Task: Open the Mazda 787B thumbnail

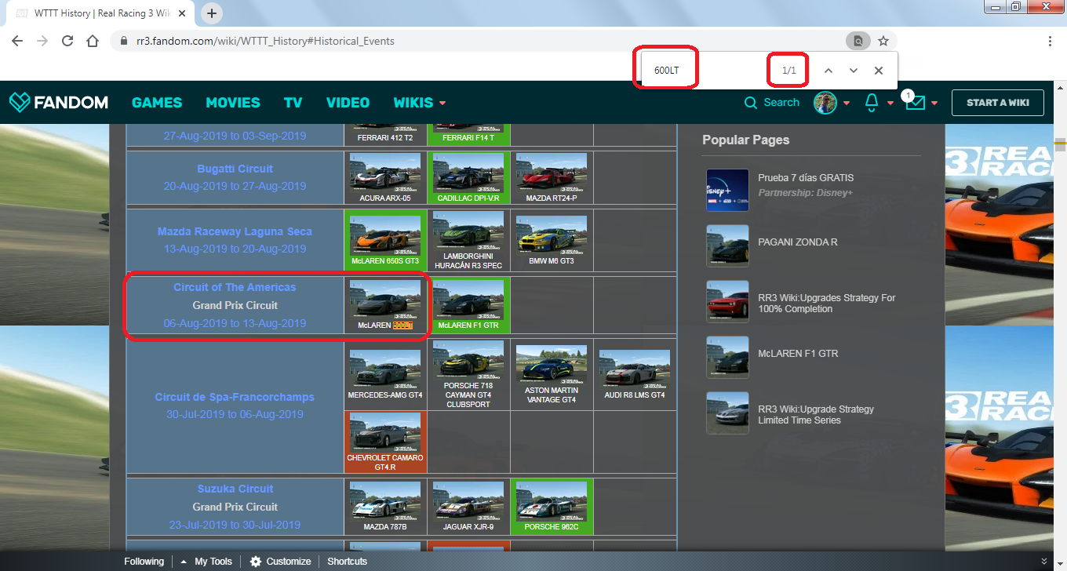Action: pyautogui.click(x=385, y=502)
